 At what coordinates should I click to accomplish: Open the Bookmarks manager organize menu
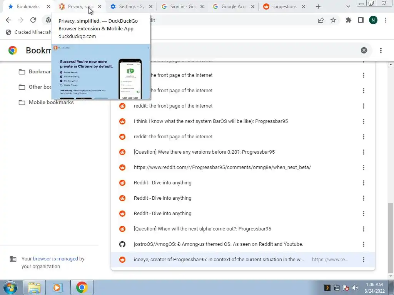point(381,50)
